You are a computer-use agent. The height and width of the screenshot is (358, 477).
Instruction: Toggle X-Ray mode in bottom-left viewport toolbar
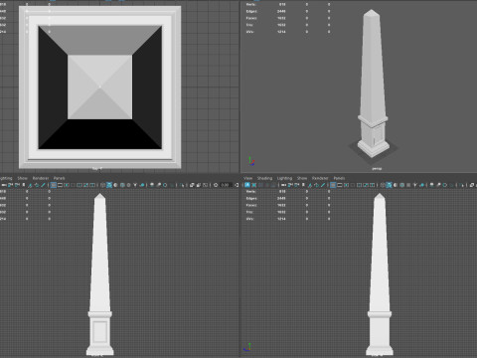click(192, 185)
